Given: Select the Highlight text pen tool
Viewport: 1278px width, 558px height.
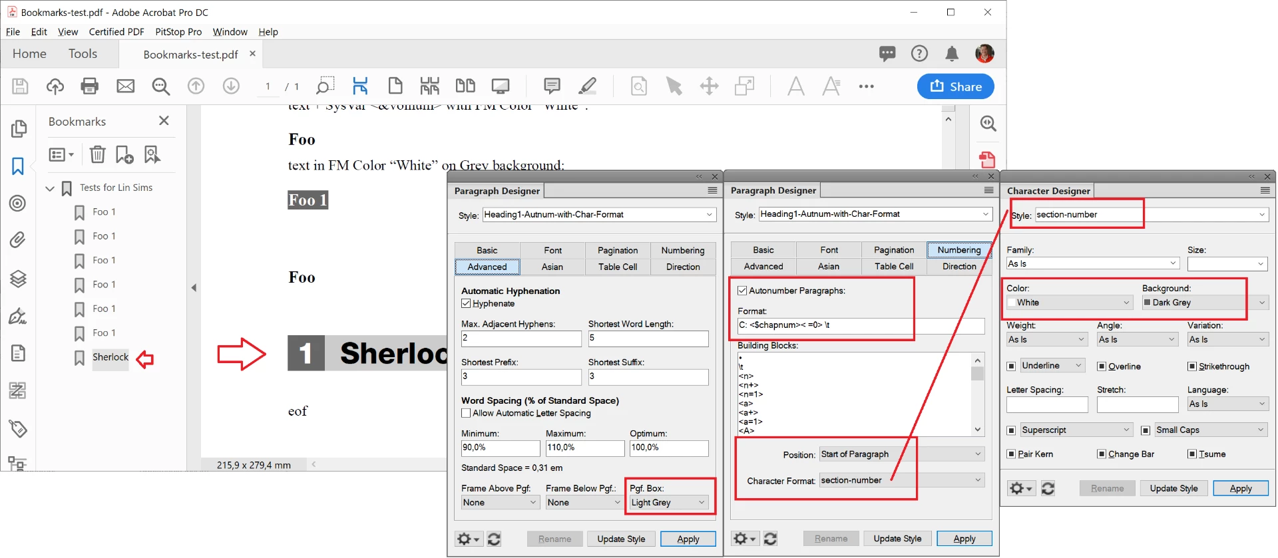Looking at the screenshot, I should pyautogui.click(x=587, y=86).
